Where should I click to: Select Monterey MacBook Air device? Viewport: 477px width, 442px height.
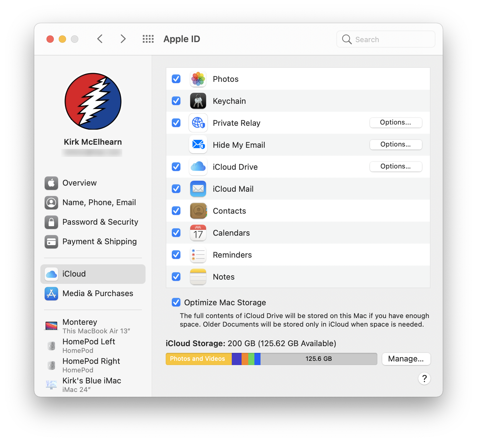[x=93, y=326]
